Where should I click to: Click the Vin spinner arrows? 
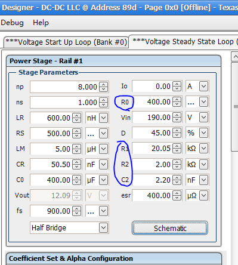[x=177, y=118]
